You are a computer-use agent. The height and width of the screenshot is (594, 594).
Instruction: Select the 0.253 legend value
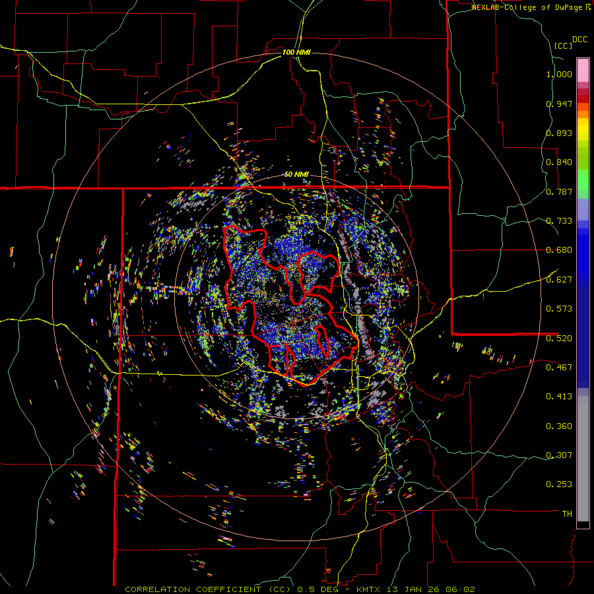559,484
